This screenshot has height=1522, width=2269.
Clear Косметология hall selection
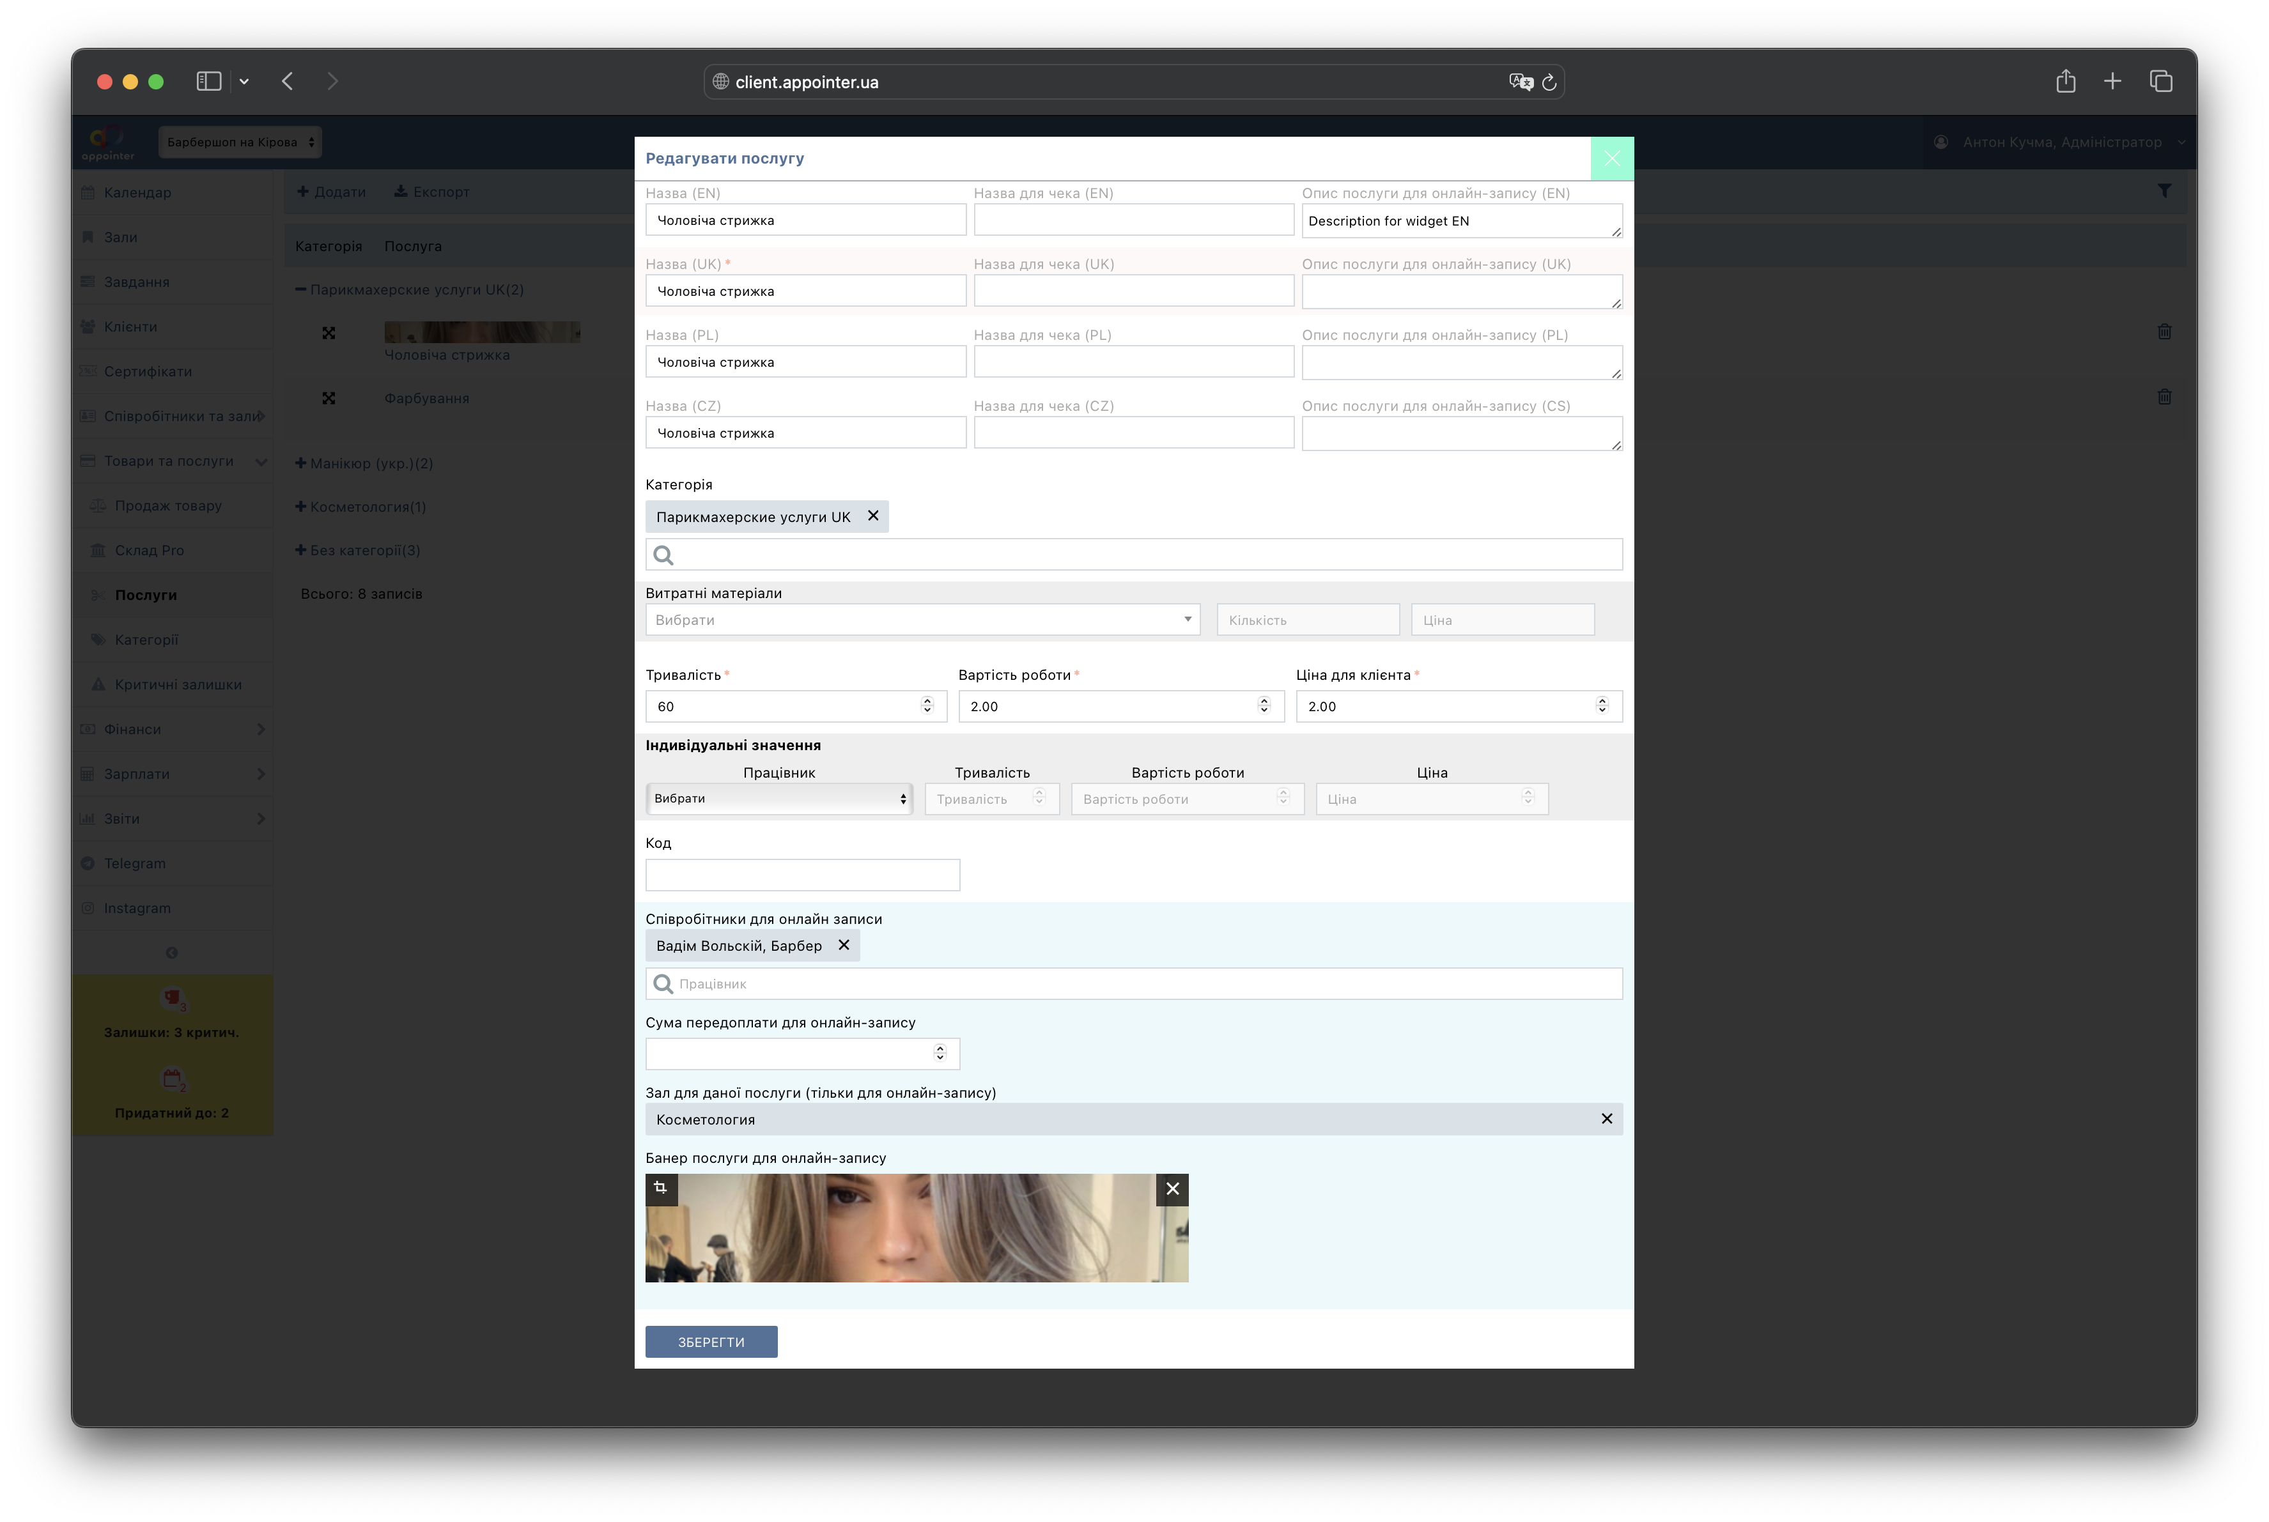pyautogui.click(x=1606, y=1118)
